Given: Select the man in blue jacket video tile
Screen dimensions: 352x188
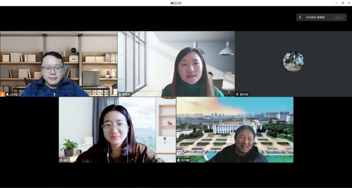Looking at the screenshot, I should (58, 64).
